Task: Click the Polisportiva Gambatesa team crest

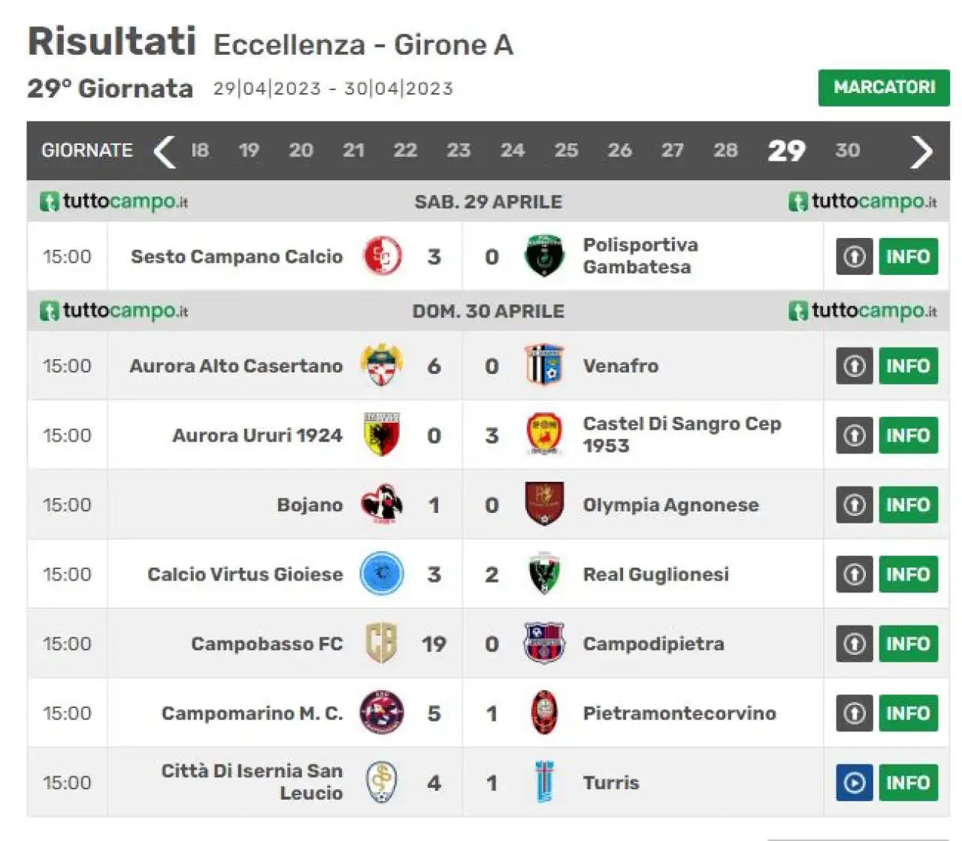Action: [x=544, y=256]
